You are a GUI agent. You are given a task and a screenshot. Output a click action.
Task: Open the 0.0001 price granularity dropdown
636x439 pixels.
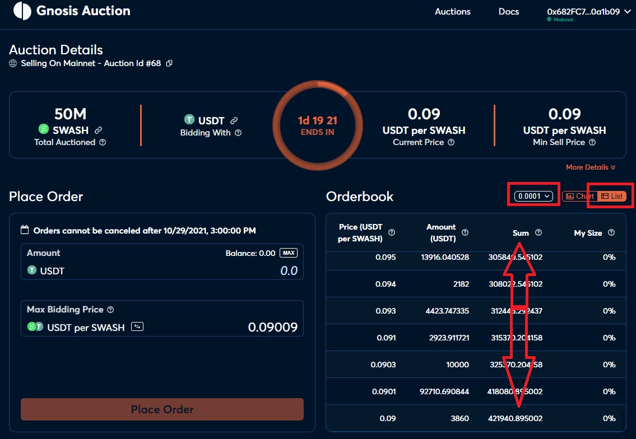click(x=533, y=196)
